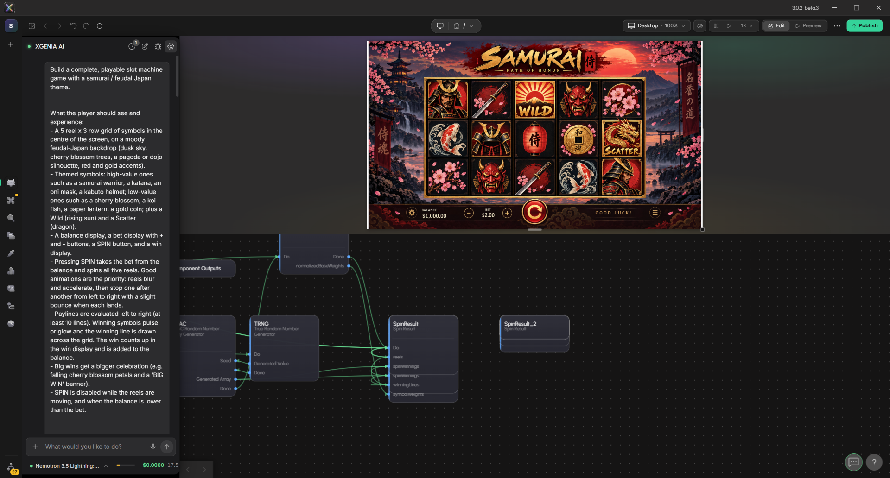The width and height of the screenshot is (890, 478).
Task: Open the search magnifier in the sidebar
Action: (11, 218)
